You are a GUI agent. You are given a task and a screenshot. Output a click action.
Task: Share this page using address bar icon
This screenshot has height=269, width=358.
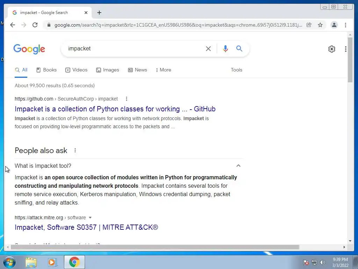coord(309,25)
